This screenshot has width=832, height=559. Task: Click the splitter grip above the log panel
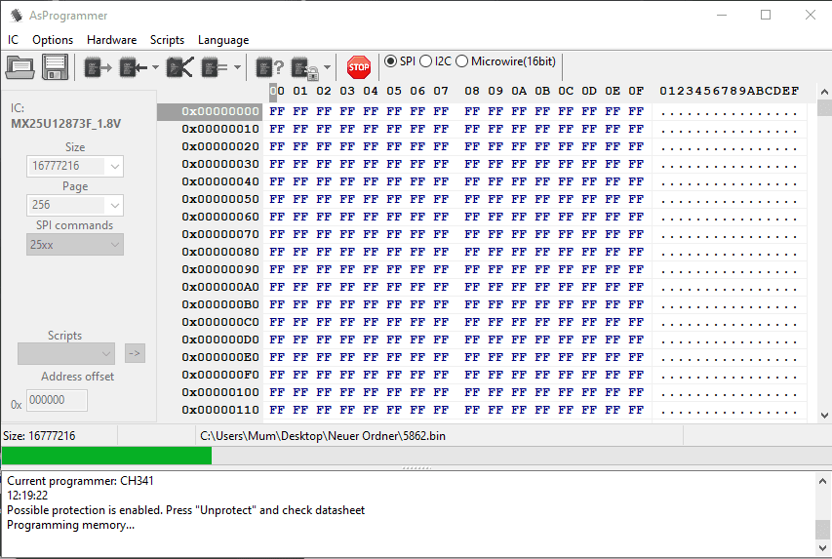tap(416, 468)
